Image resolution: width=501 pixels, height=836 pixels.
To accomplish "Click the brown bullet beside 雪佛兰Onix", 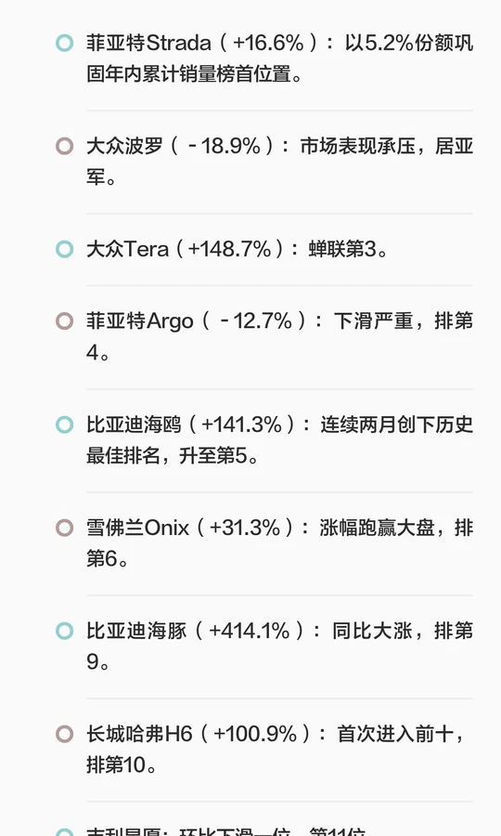I will 64,528.
